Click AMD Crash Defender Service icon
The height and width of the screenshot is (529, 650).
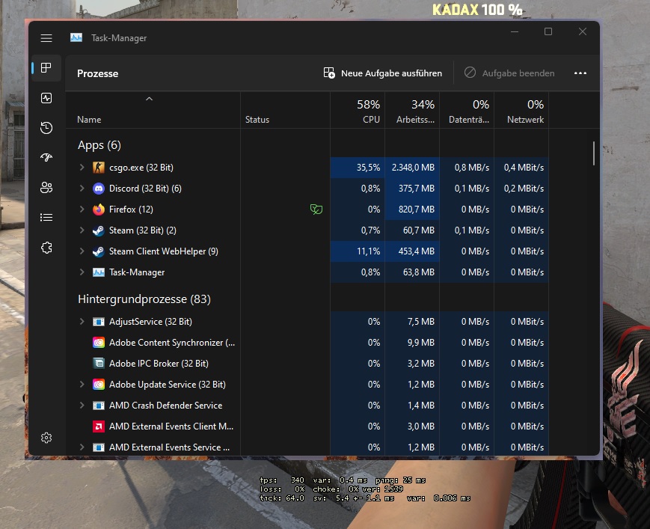[x=99, y=406]
